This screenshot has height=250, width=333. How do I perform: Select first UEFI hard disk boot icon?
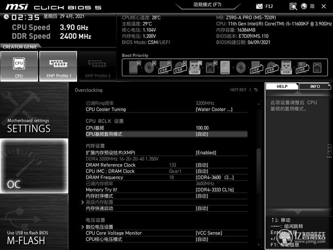pos(134,67)
